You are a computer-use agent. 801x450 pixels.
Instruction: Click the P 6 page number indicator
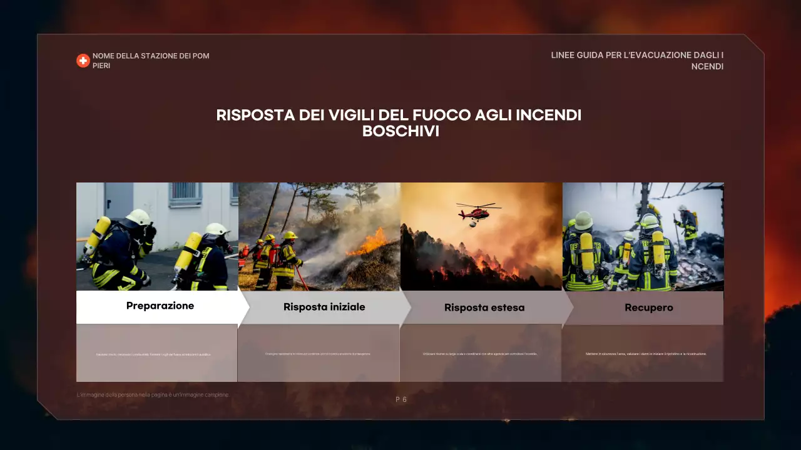(400, 399)
